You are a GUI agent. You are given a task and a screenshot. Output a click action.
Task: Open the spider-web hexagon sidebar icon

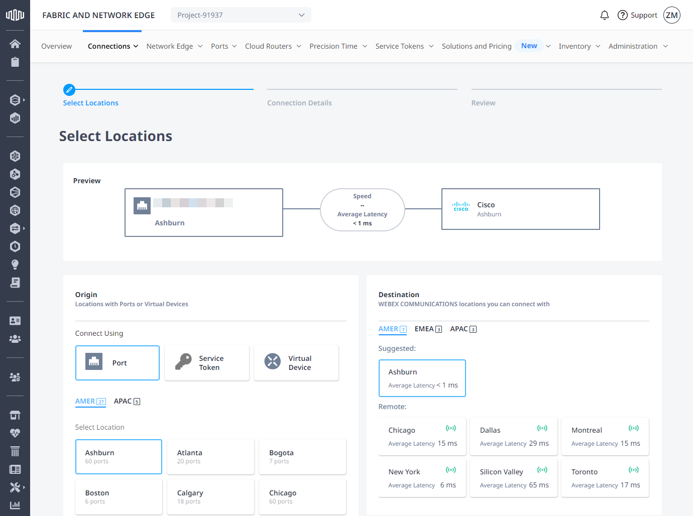pyautogui.click(x=15, y=156)
